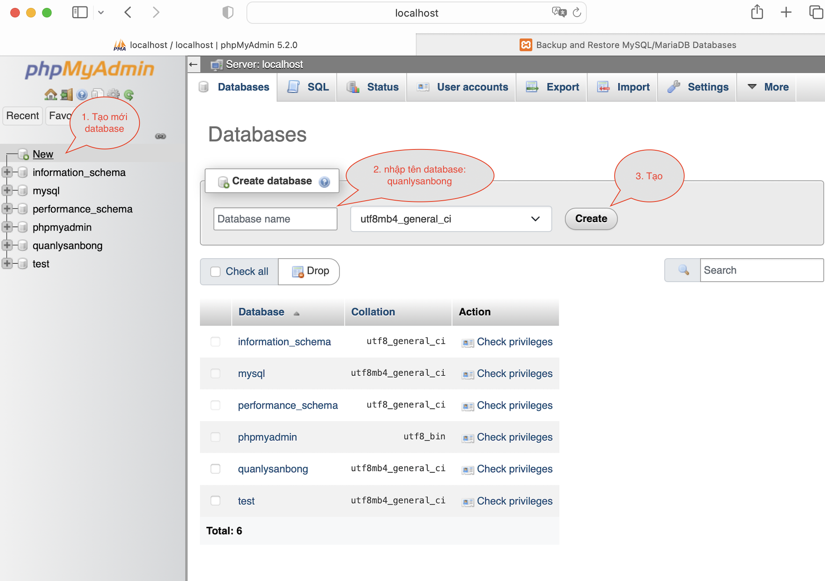Tick the quanlysanbong row checkbox

point(215,468)
